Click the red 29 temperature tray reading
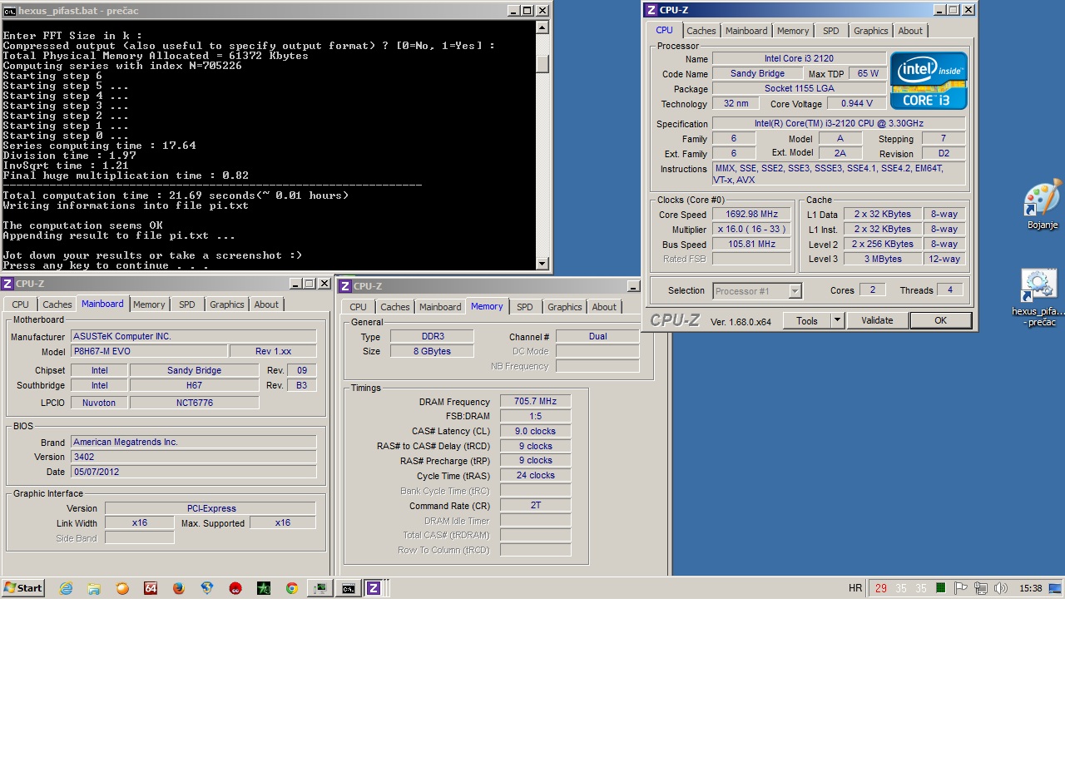This screenshot has height=767, width=1065. click(881, 588)
